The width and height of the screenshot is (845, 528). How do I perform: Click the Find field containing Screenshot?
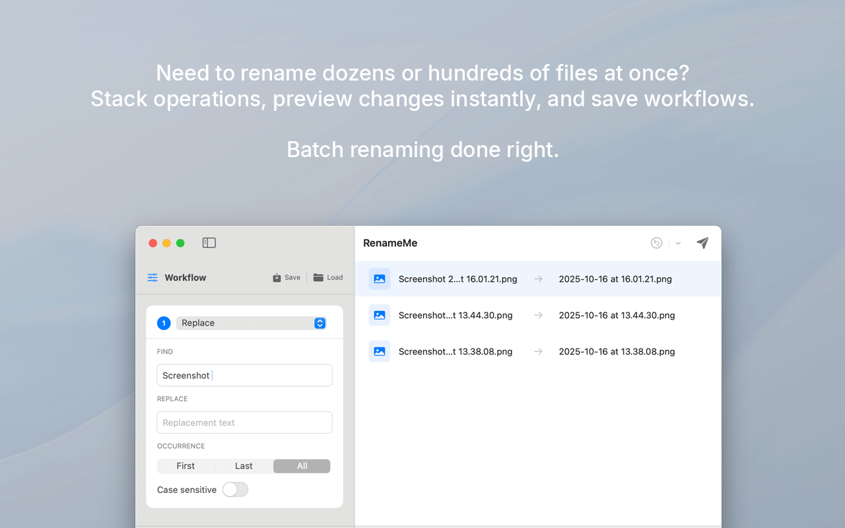pyautogui.click(x=244, y=375)
